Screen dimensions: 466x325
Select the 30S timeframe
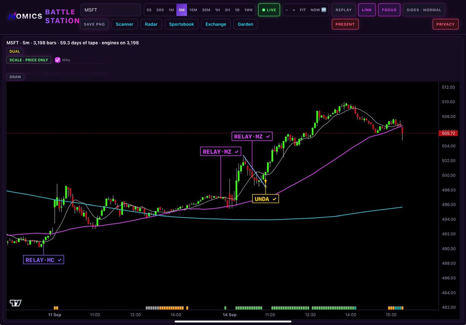(160, 10)
